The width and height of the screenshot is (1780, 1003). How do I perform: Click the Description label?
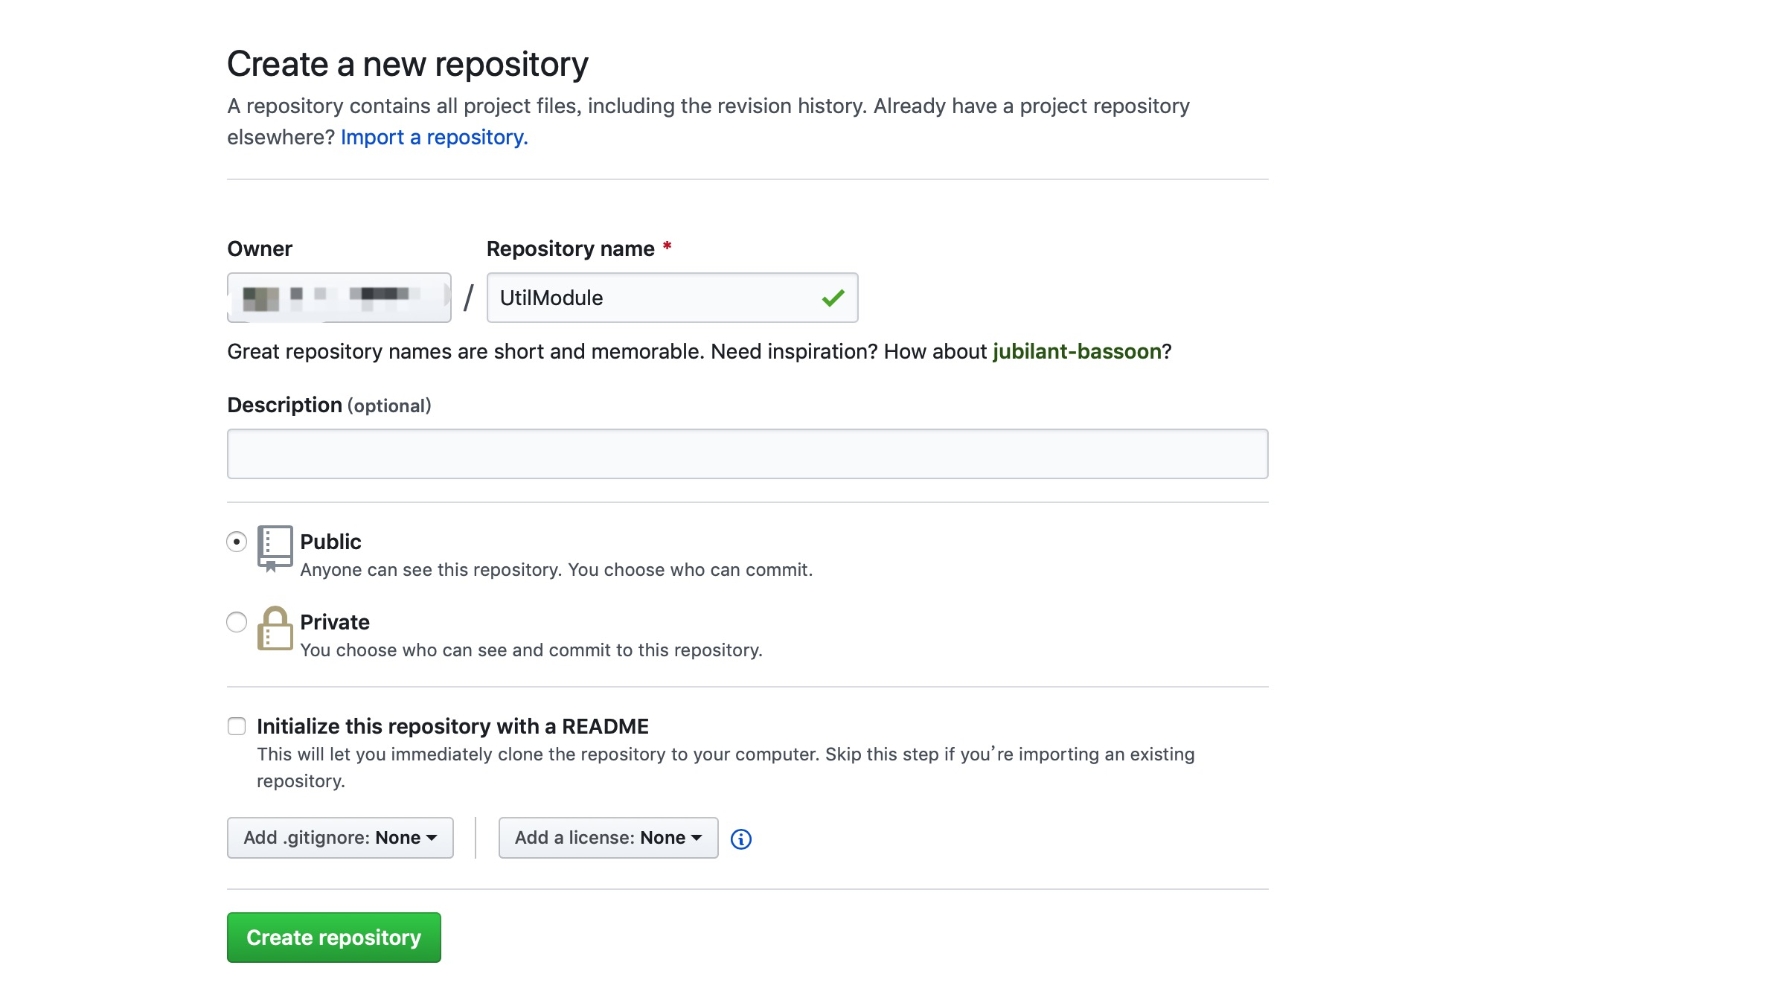coord(284,406)
